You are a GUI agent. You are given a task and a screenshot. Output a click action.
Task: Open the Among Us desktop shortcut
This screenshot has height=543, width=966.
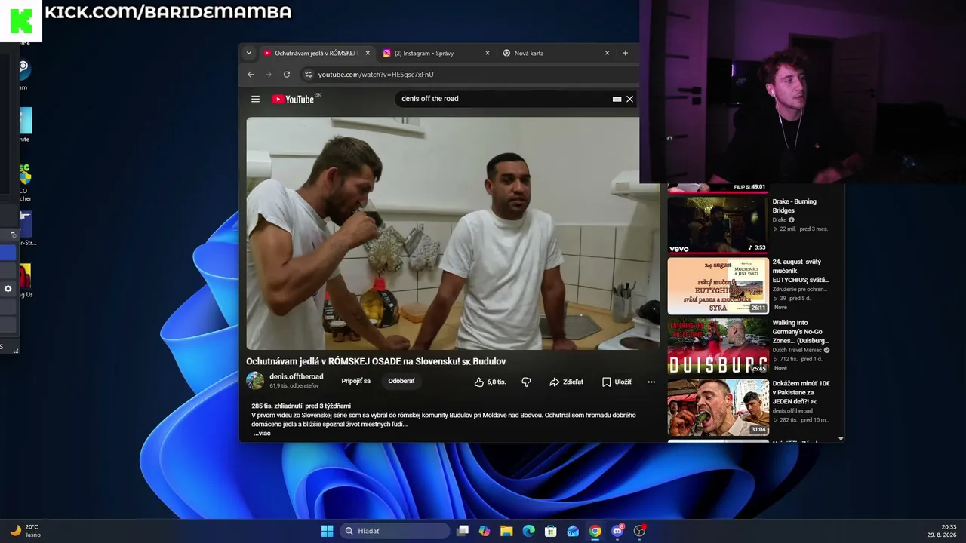26,280
